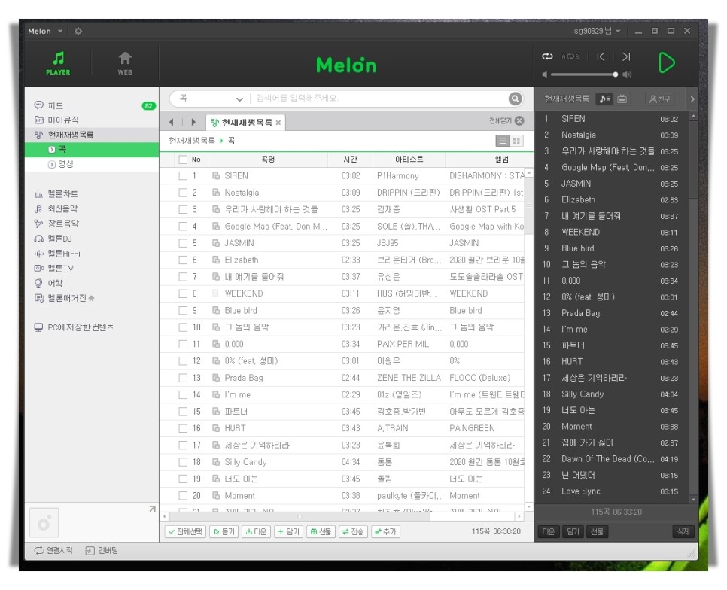This screenshot has width=727, height=590.
Task: Close all tabs with 전체닫기 X icon
Action: pyautogui.click(x=520, y=121)
